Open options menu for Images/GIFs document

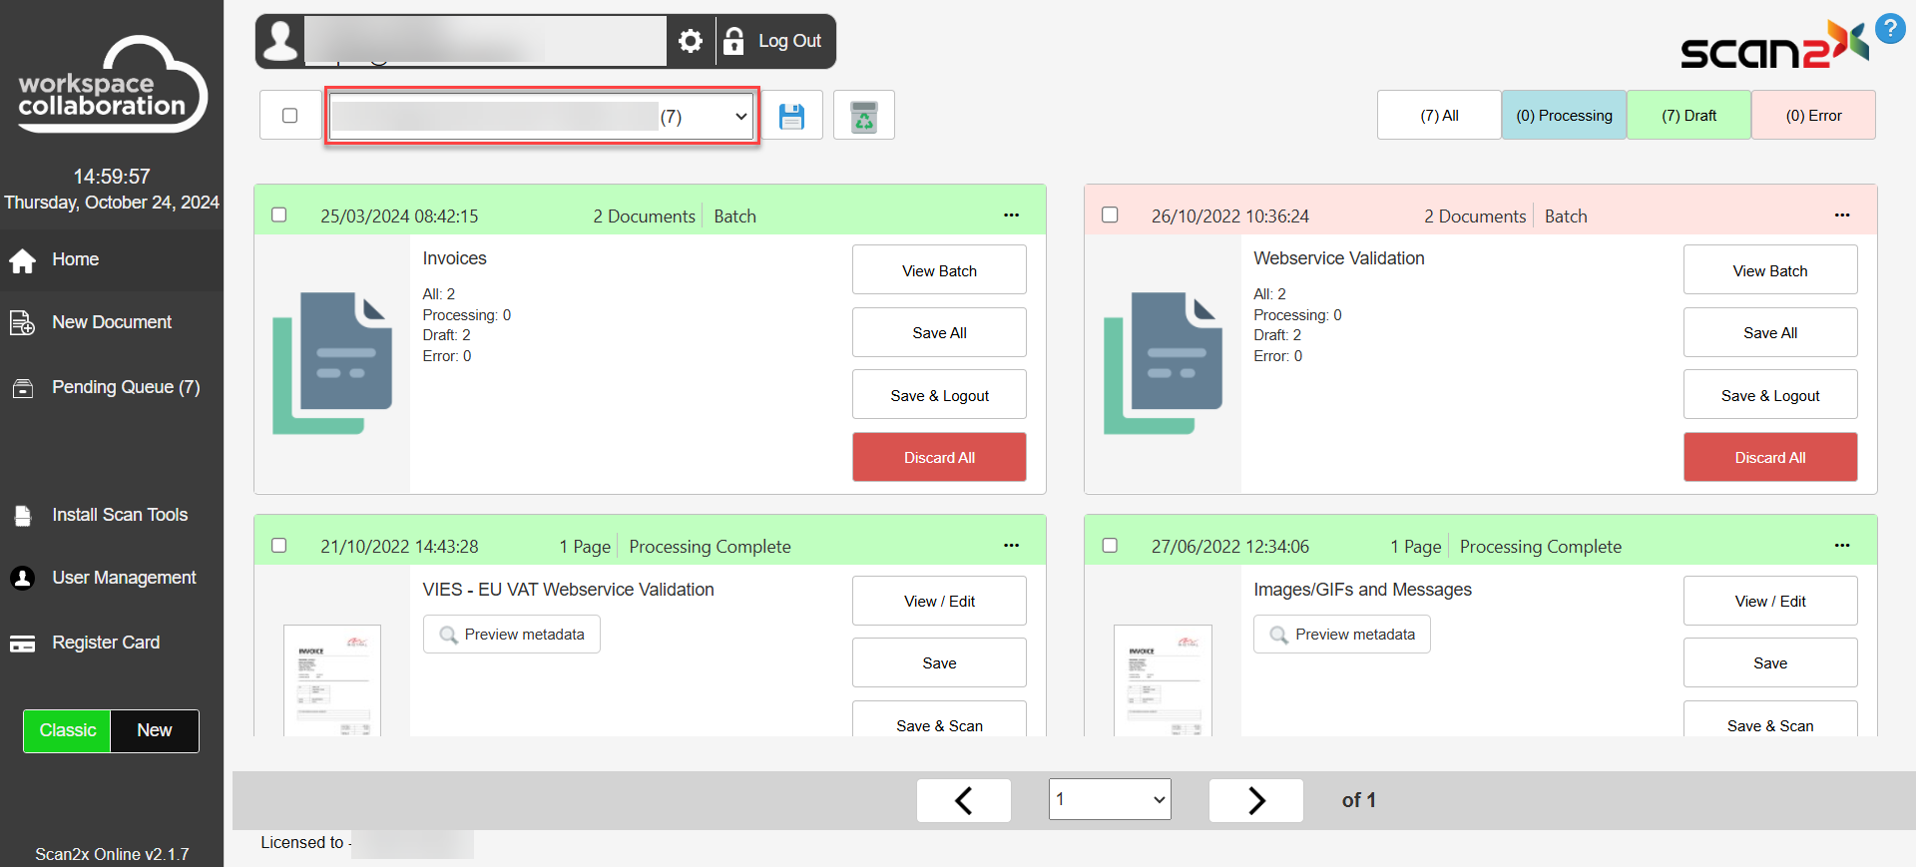1842,546
